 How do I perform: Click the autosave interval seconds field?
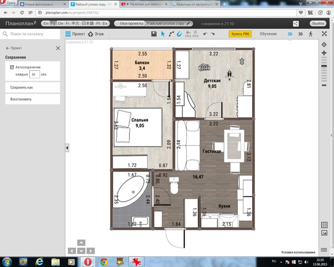click(34, 74)
